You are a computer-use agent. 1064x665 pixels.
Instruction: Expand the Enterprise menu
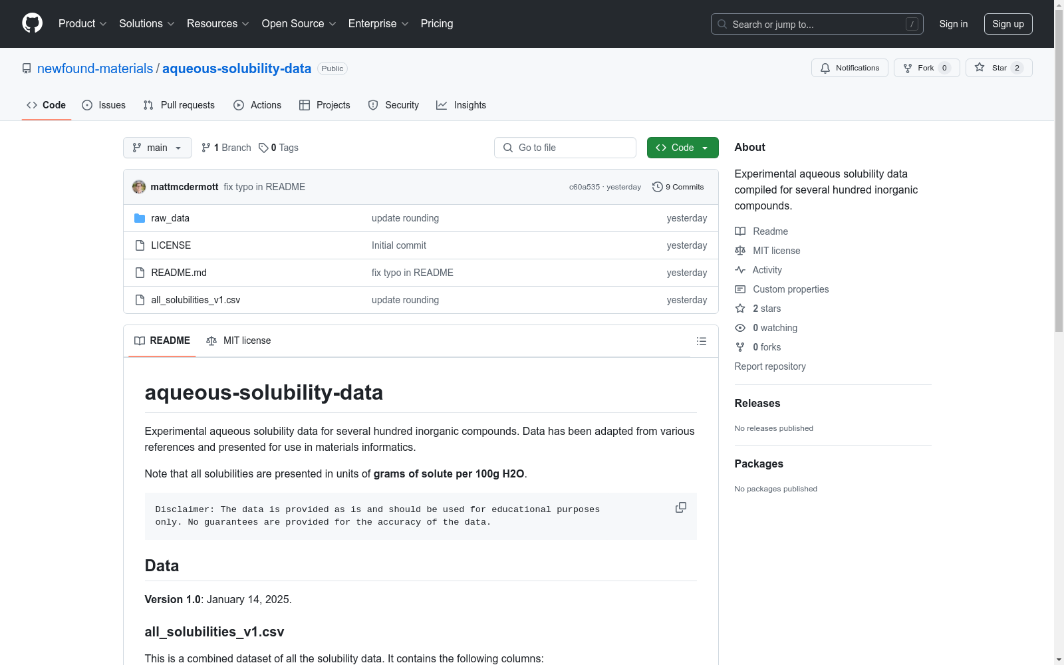click(x=378, y=23)
